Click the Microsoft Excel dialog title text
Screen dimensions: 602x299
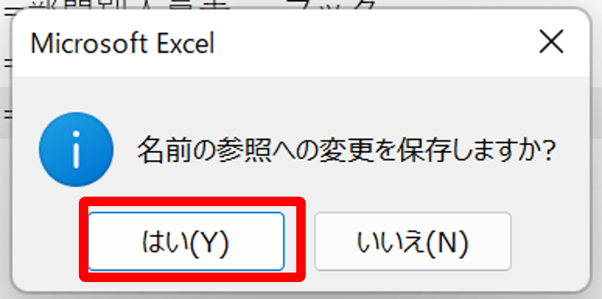(x=122, y=43)
